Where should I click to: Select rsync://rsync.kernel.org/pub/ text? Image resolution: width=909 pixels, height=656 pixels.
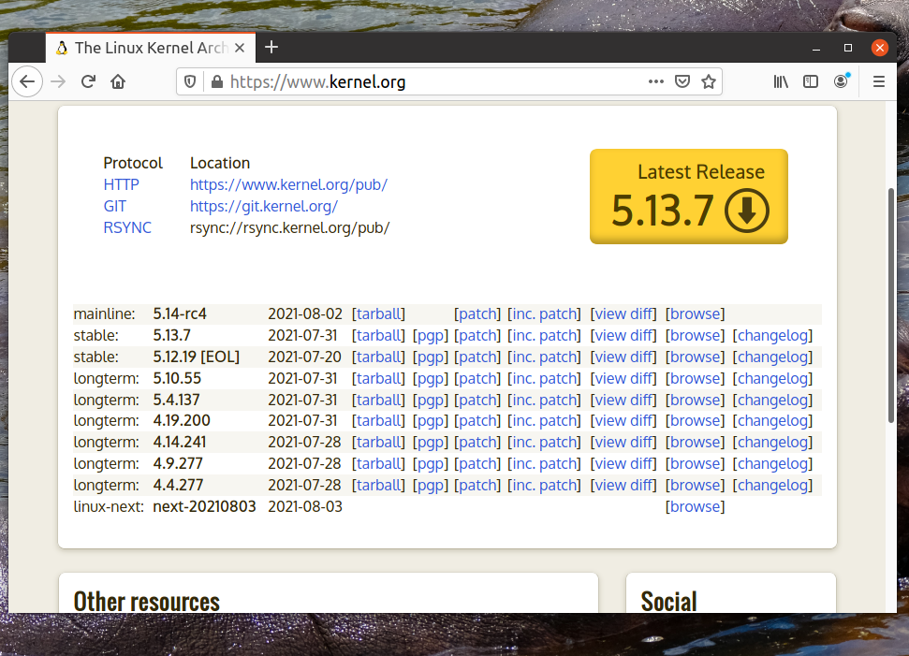pos(290,227)
